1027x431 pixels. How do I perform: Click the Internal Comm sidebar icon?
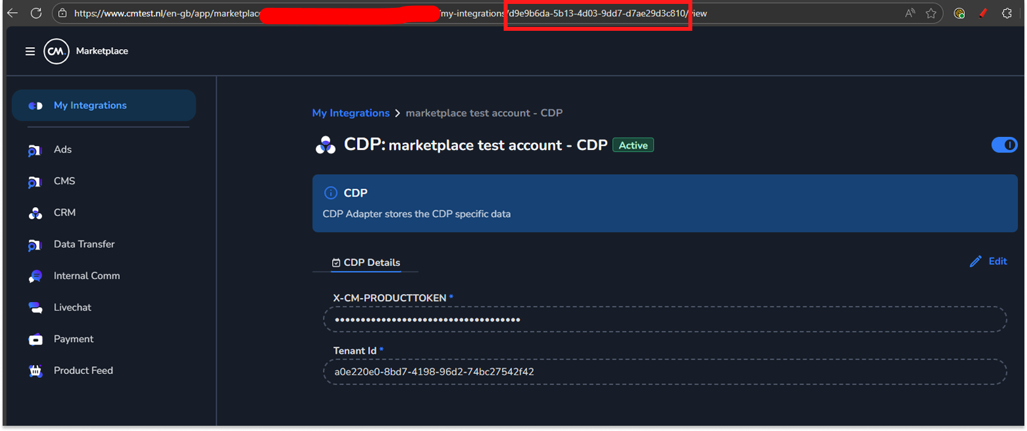coord(35,276)
